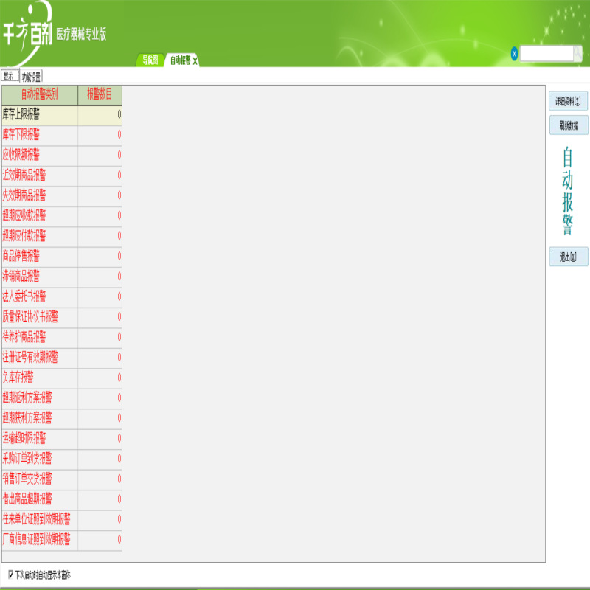The height and width of the screenshot is (590, 590).
Task: Switch to the 显示 tab
Action: (10, 74)
